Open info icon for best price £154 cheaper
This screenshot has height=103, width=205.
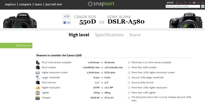click(x=129, y=98)
